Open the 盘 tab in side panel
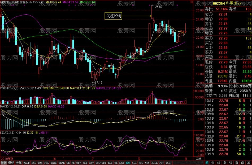The height and width of the screenshot is (165, 252). pyautogui.click(x=225, y=163)
